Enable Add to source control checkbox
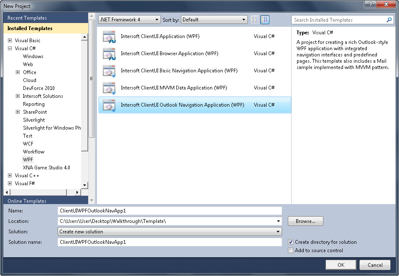This screenshot has width=399, height=276. (x=290, y=250)
